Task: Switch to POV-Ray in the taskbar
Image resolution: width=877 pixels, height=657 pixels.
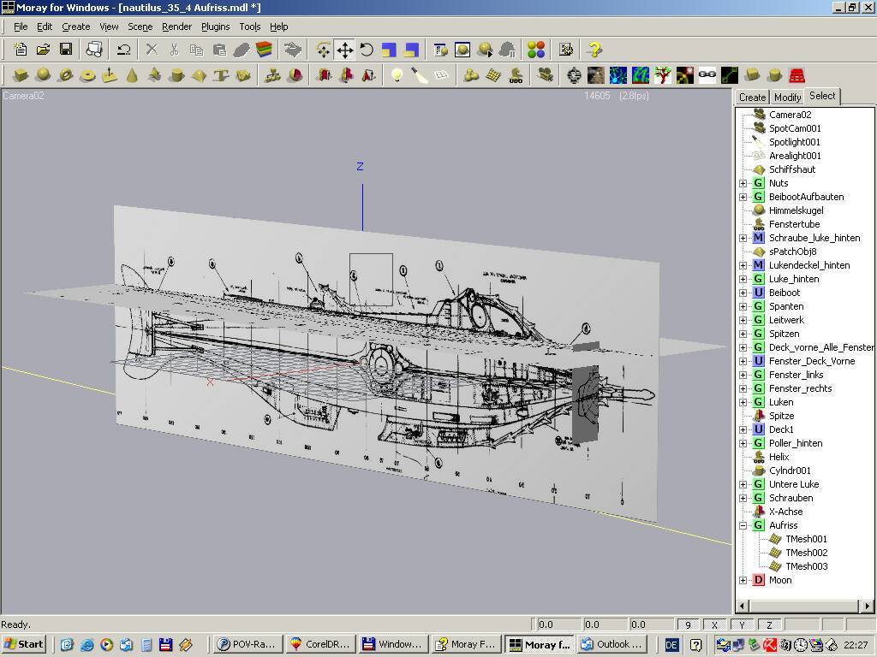Action: coord(245,644)
